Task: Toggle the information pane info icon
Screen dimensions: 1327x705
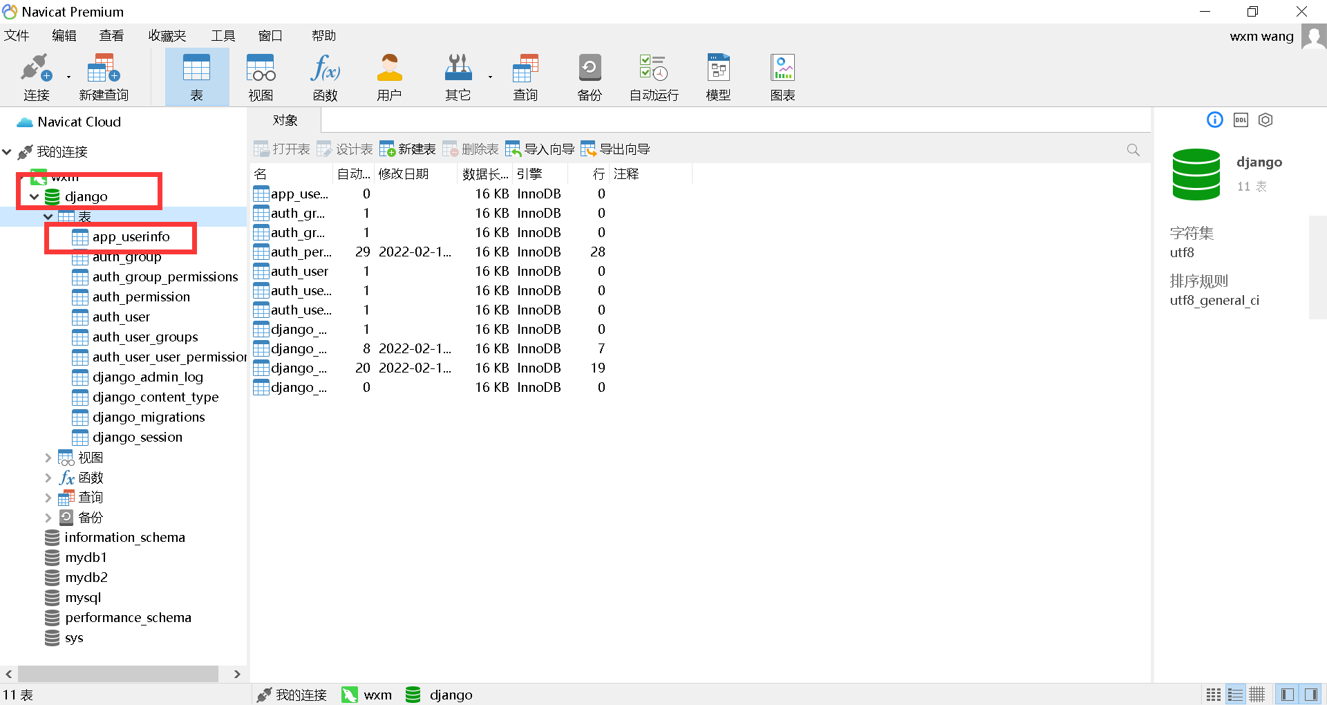Action: click(x=1214, y=120)
